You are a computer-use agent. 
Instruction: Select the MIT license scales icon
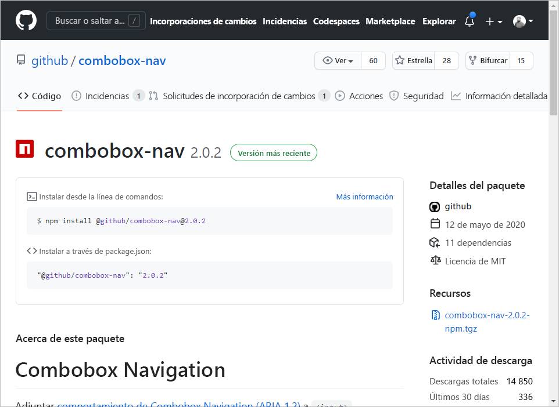coord(435,261)
